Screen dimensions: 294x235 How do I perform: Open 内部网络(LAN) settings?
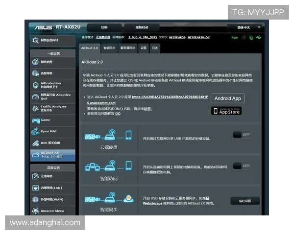pyautogui.click(x=53, y=188)
